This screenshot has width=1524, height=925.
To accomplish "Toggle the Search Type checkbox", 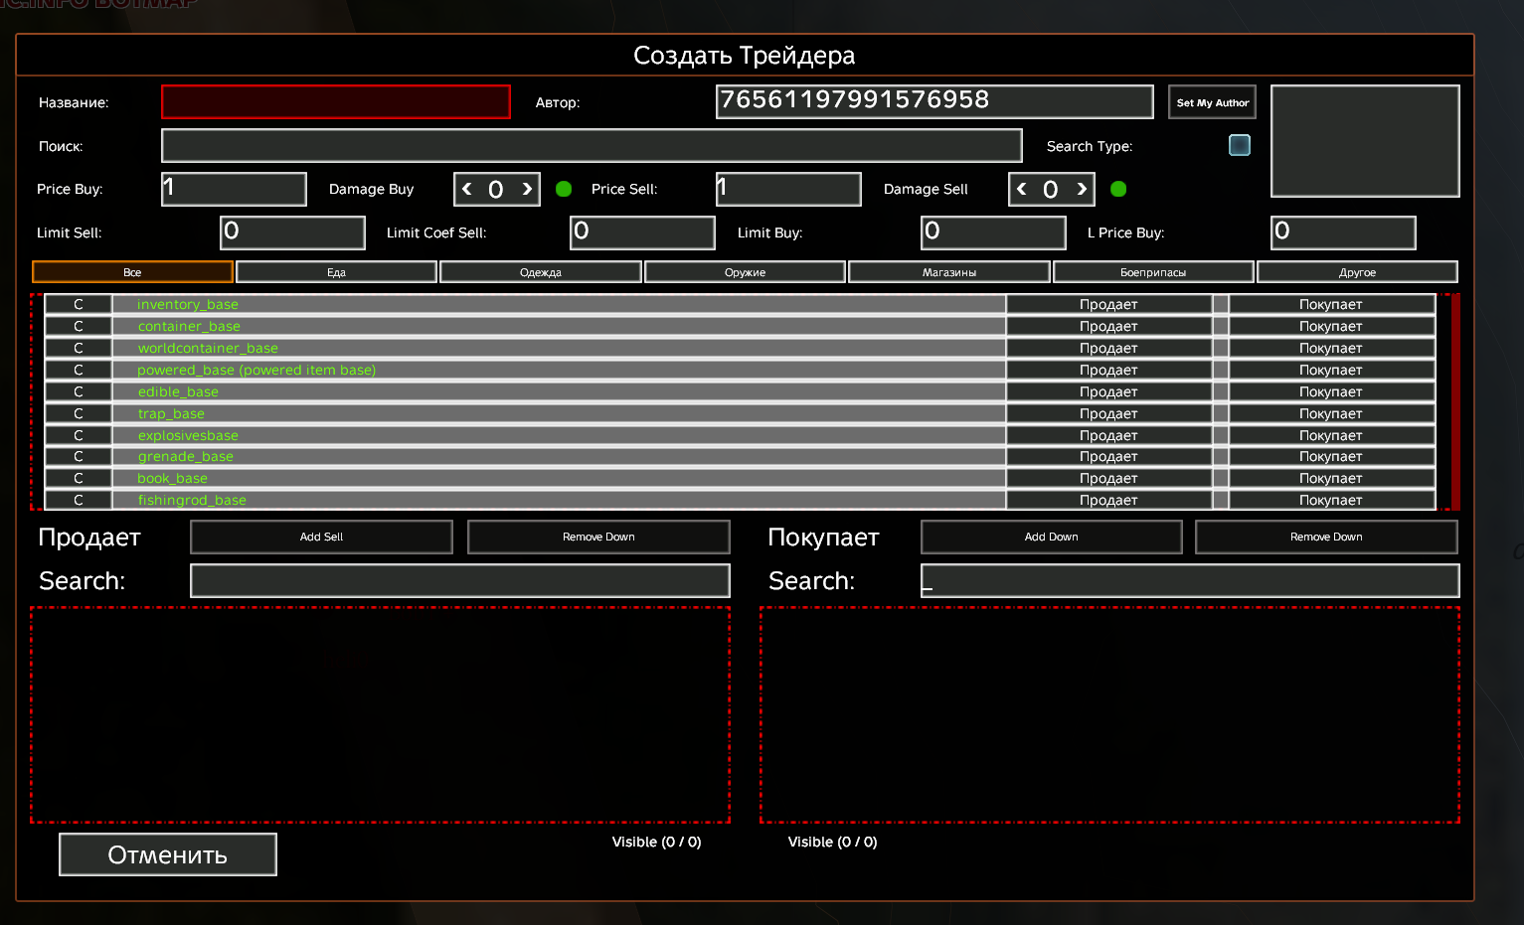I will [1240, 145].
